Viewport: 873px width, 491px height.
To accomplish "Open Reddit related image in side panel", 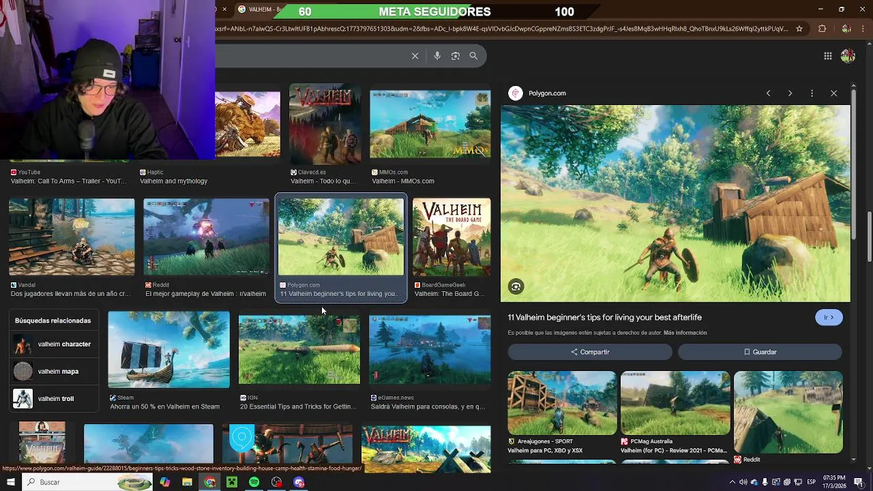I will pyautogui.click(x=788, y=412).
